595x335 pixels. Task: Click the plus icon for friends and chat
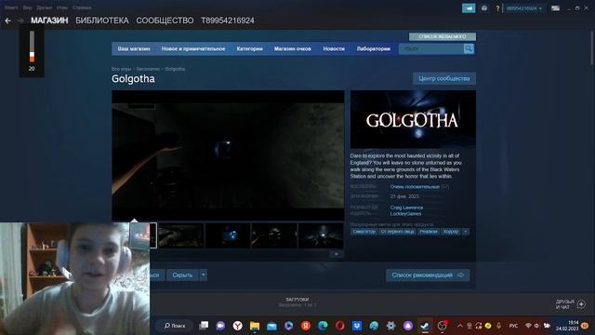(581, 304)
